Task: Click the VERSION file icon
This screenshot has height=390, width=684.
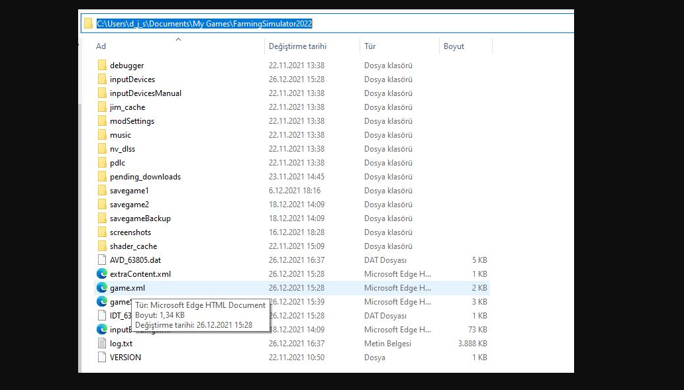Action: point(102,358)
